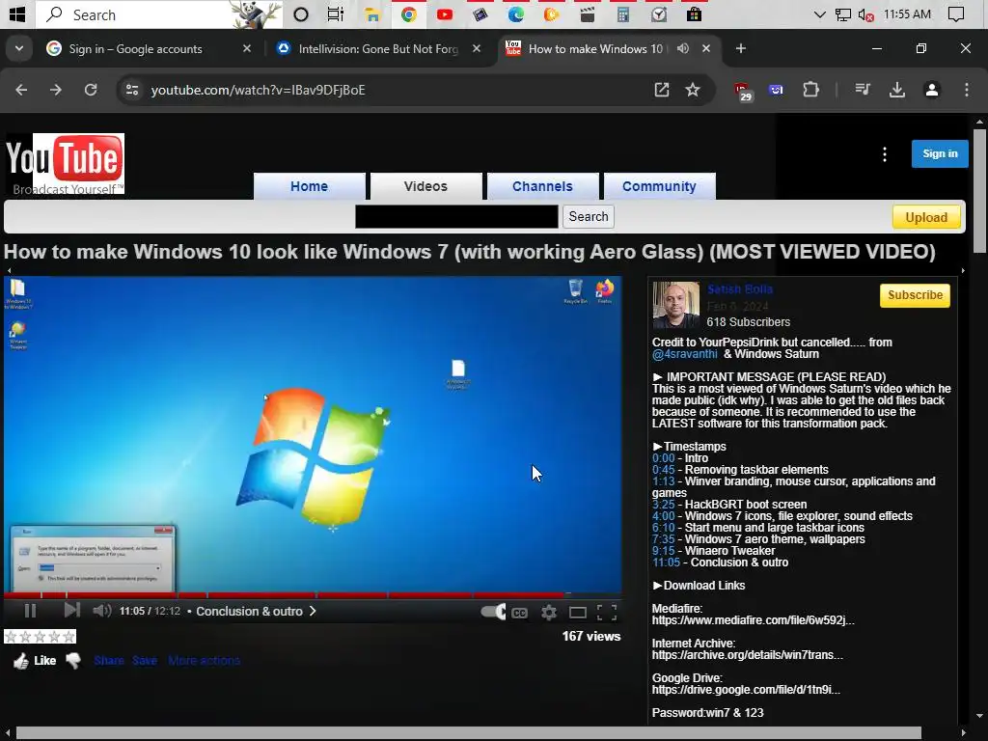The height and width of the screenshot is (741, 988).
Task: Switch to Intellivision tab
Action: click(x=379, y=48)
